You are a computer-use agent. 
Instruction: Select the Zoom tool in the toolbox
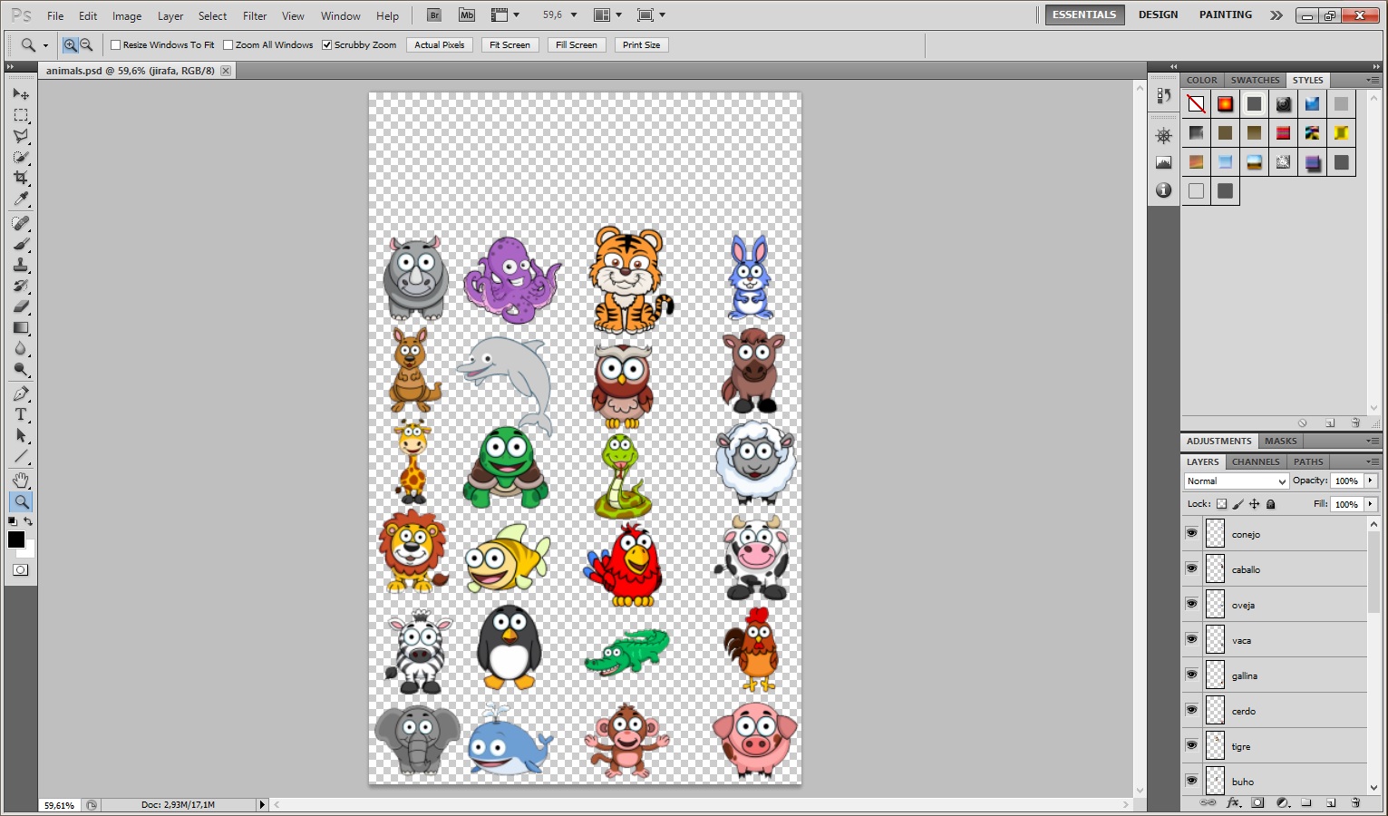coord(21,501)
